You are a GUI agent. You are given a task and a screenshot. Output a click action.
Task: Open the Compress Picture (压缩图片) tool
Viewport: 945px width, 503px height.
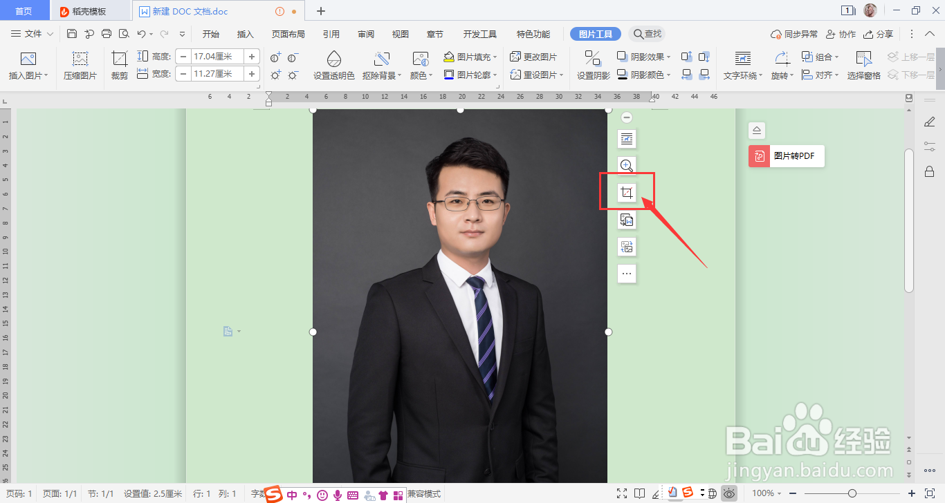tap(80, 65)
